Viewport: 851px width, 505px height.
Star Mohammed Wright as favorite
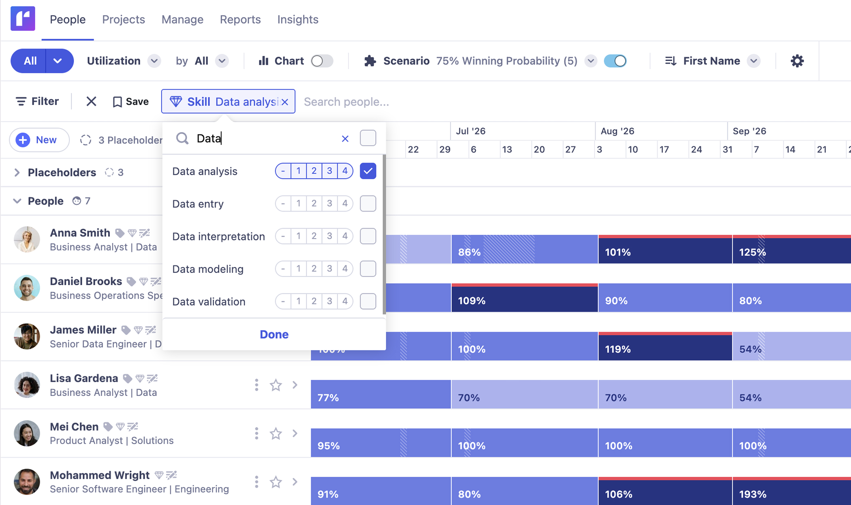[276, 482]
